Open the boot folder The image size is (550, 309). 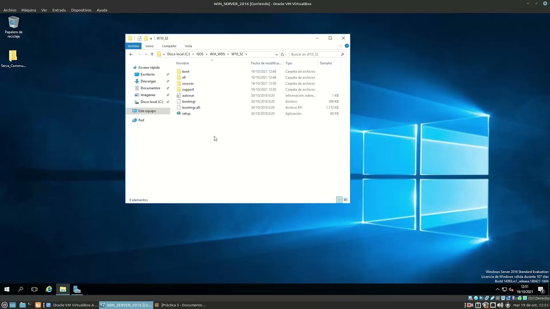click(186, 72)
